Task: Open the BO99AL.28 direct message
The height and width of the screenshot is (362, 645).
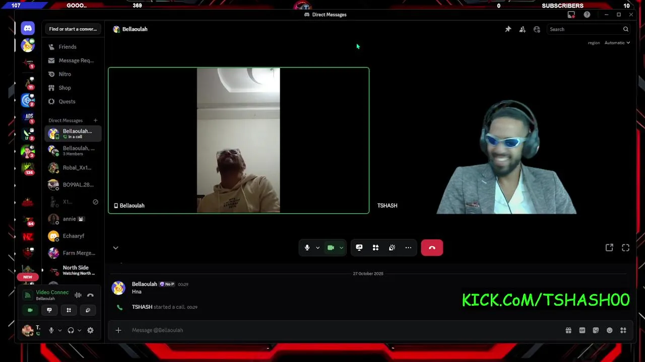Action: [x=73, y=185]
